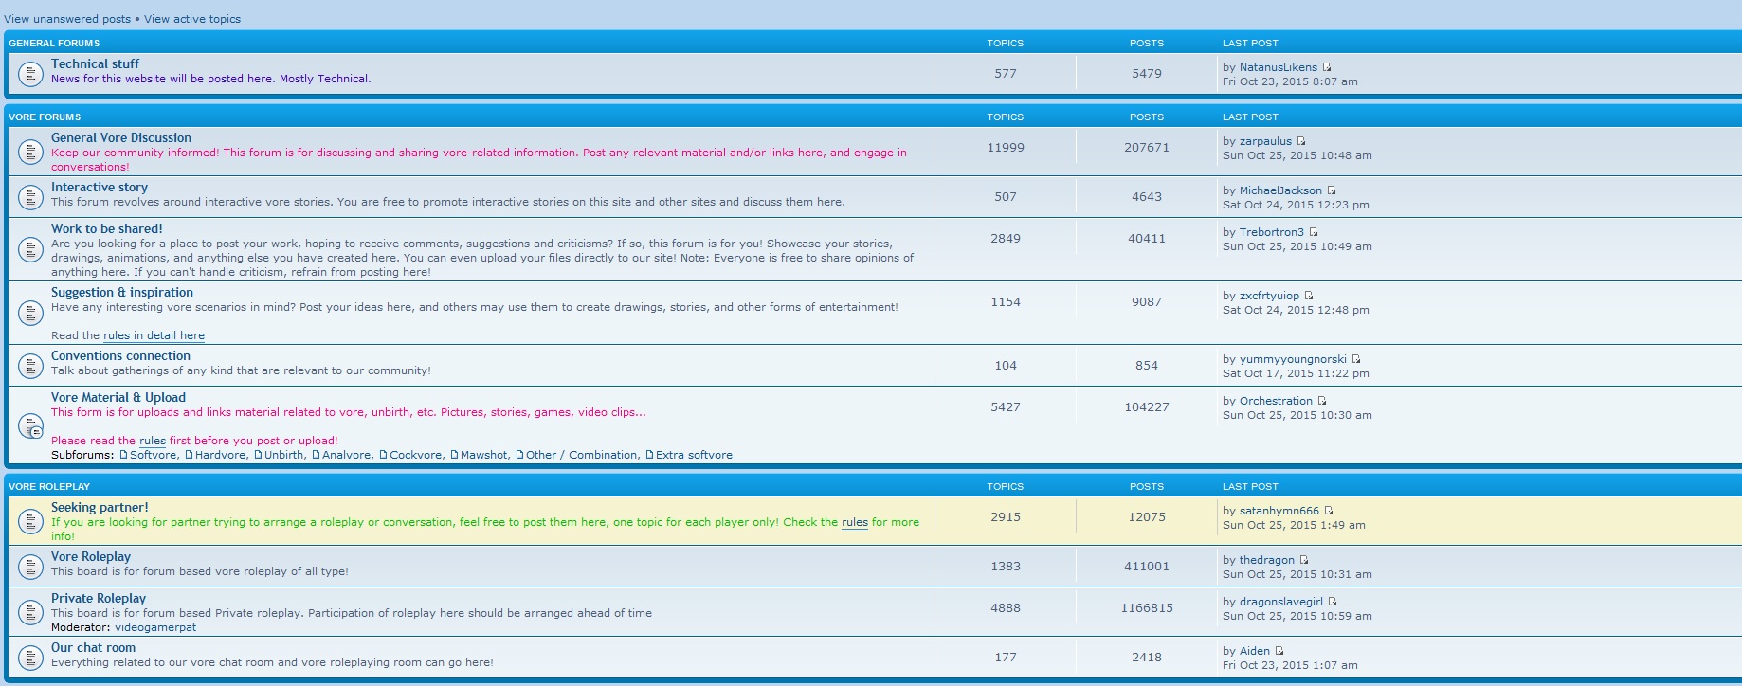Open dragonslavegirl user profile
The image size is (1742, 686).
[1281, 602]
